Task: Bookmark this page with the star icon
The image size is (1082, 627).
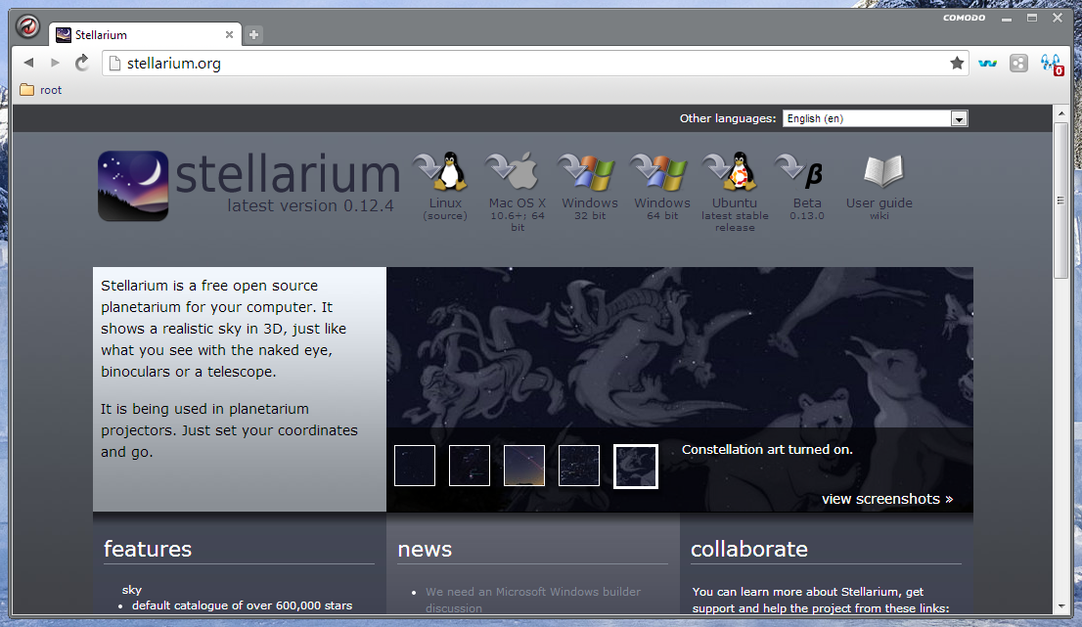Action: click(x=957, y=64)
